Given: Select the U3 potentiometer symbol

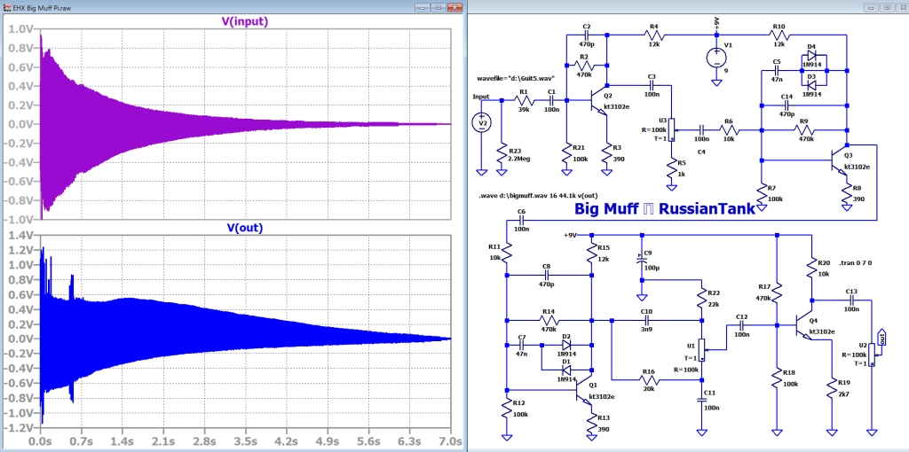Looking at the screenshot, I should [671, 129].
